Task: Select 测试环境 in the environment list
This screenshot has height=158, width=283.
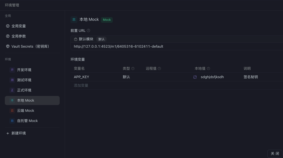Action: click(32, 80)
